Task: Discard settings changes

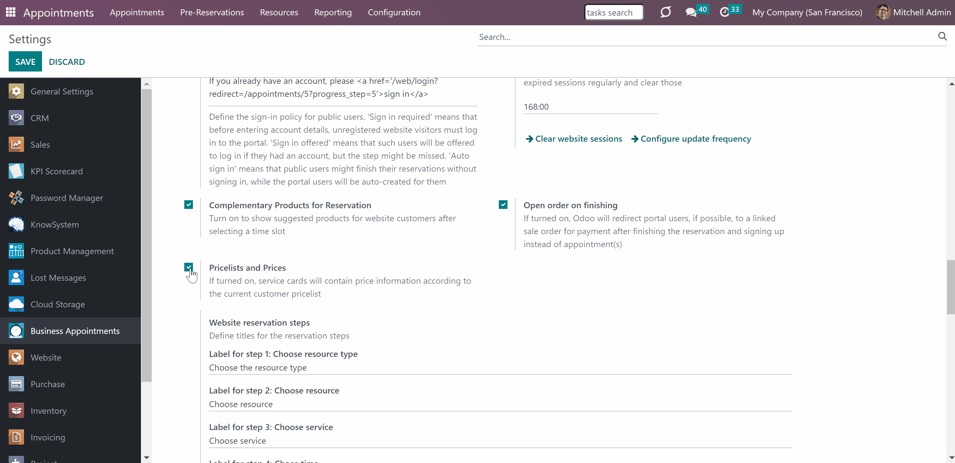Action: 67,62
